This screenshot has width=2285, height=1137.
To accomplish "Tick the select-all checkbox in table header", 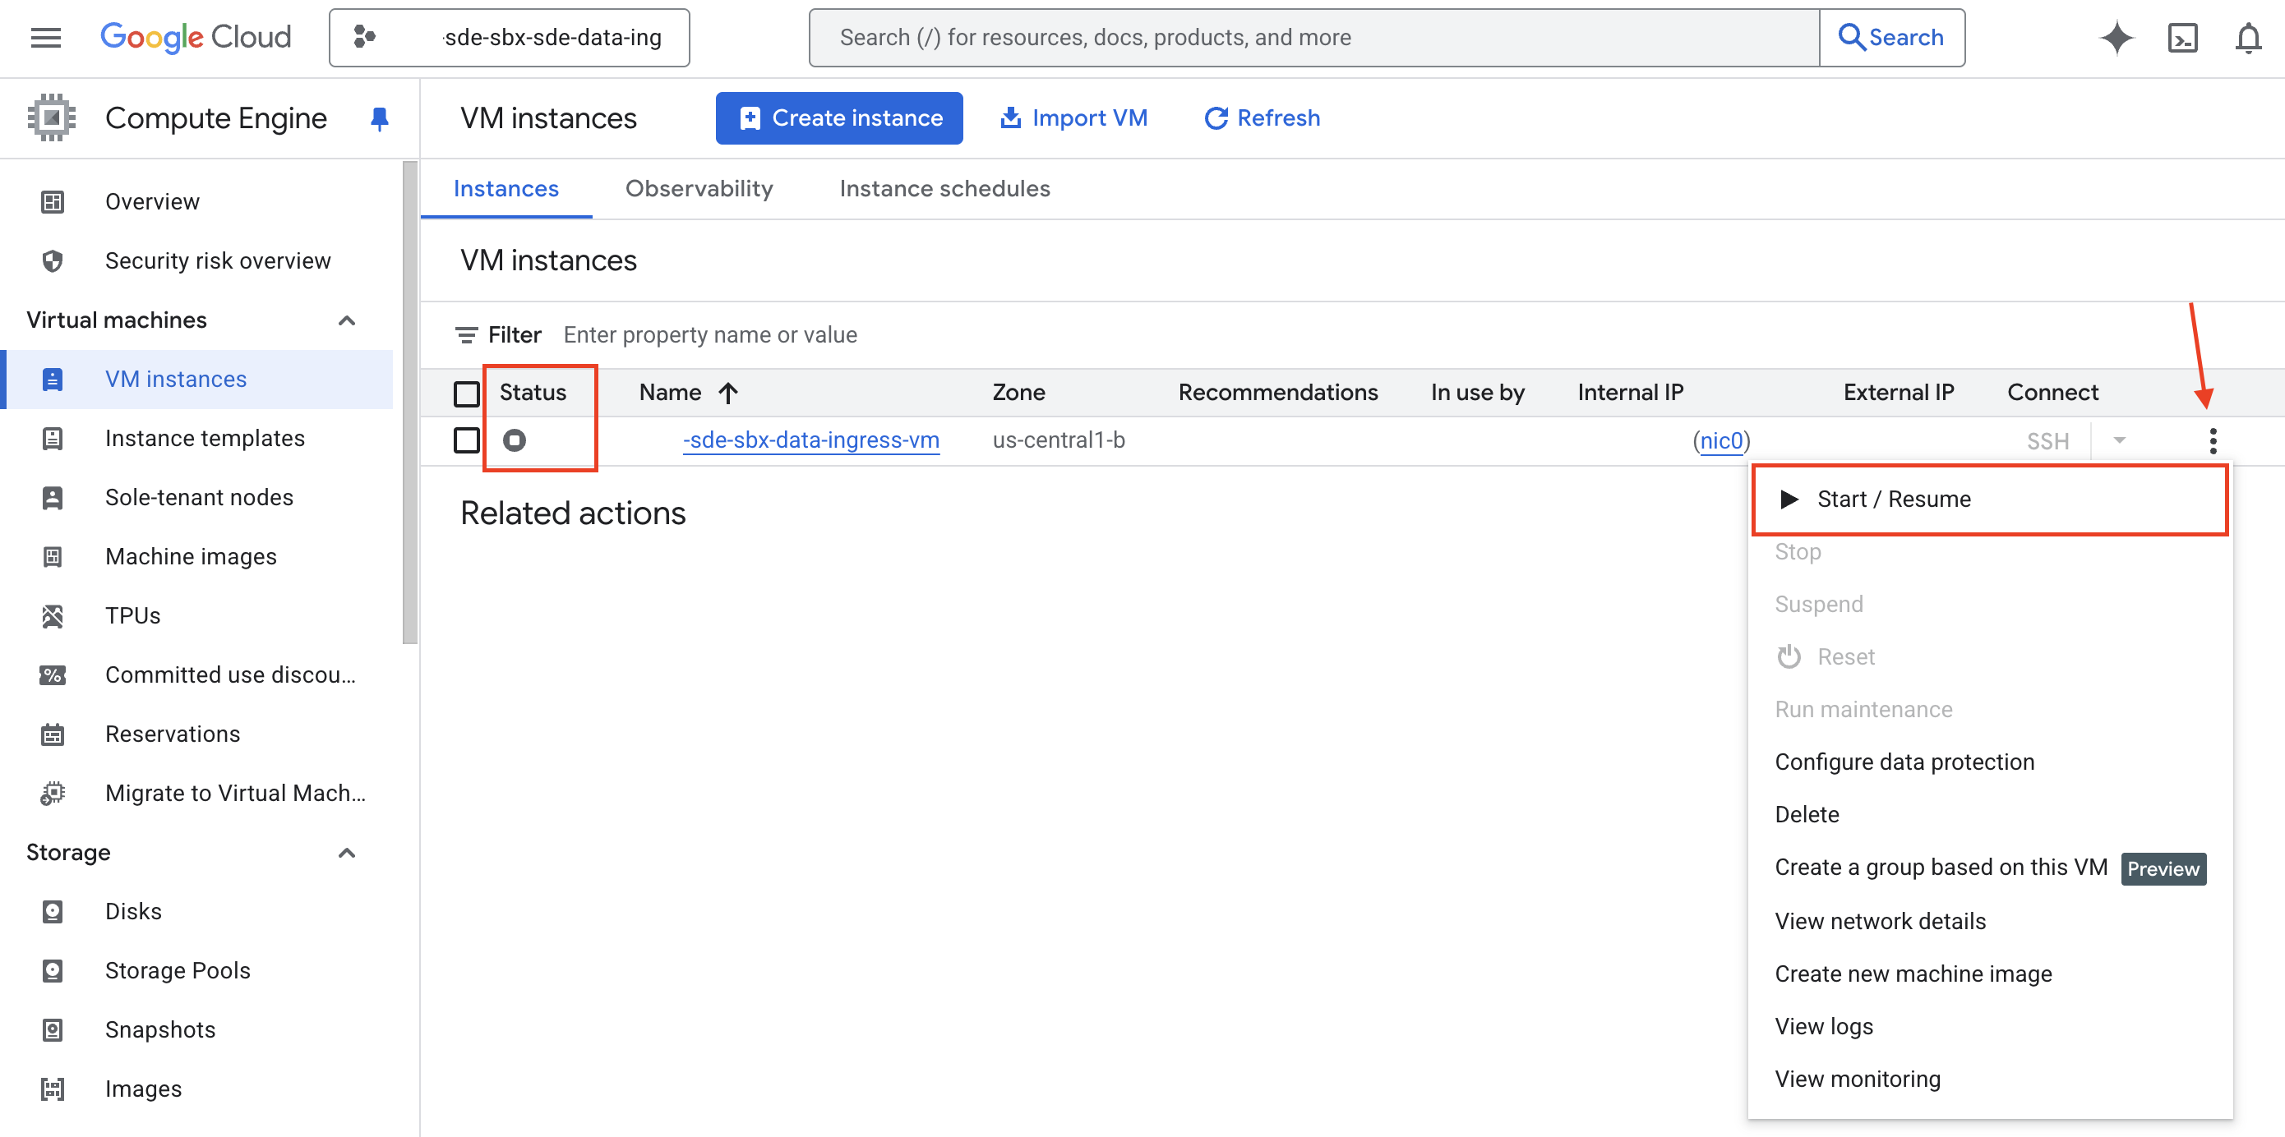I will coord(467,393).
